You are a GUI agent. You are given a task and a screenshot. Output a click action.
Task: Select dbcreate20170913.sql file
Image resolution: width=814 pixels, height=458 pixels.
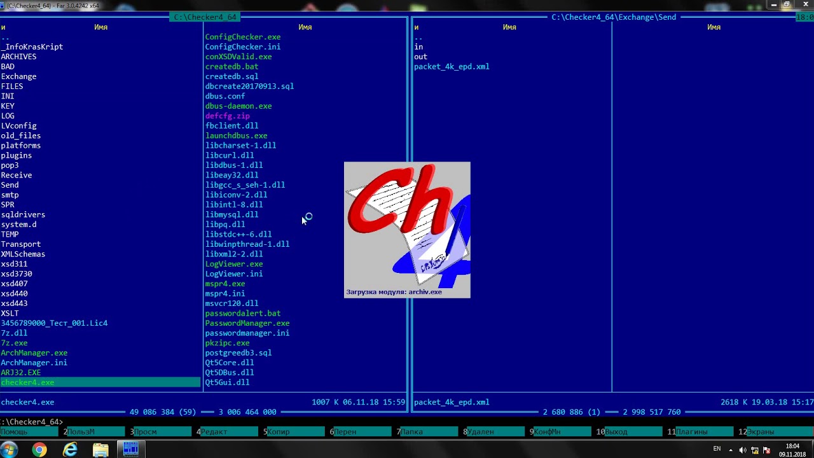(249, 86)
